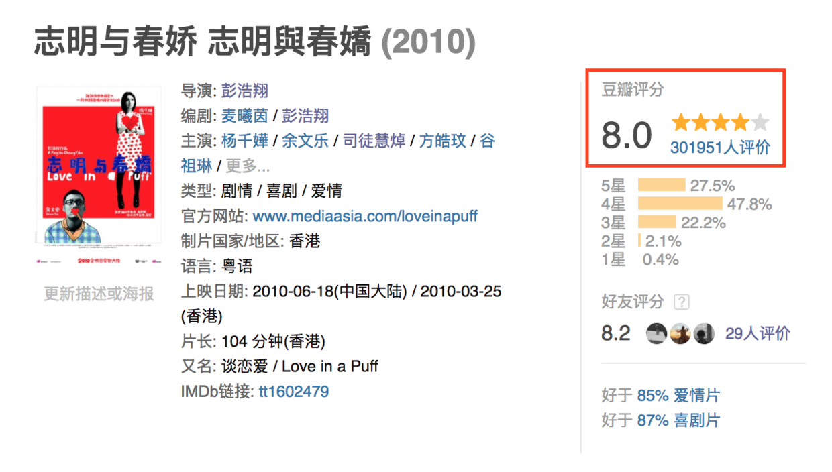
Task: Click 更新描述或海报 under the poster
Action: click(x=99, y=294)
